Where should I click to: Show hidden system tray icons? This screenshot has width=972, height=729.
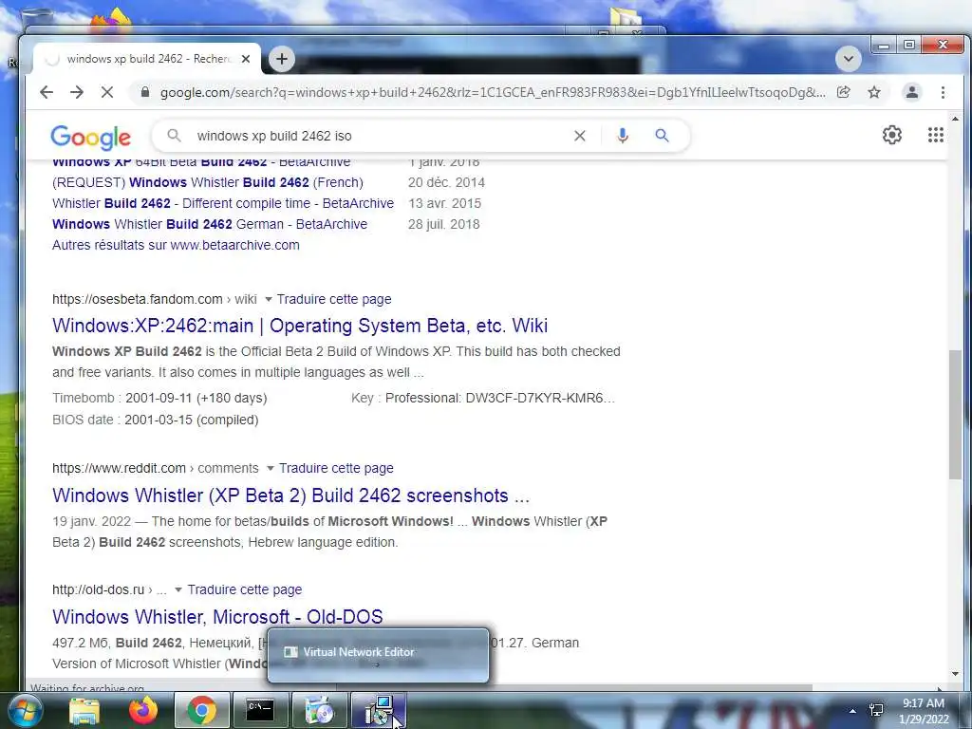pyautogui.click(x=853, y=711)
